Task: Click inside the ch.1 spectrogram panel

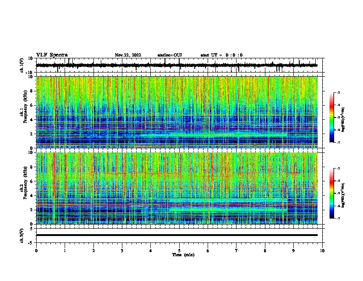Action: click(x=177, y=112)
